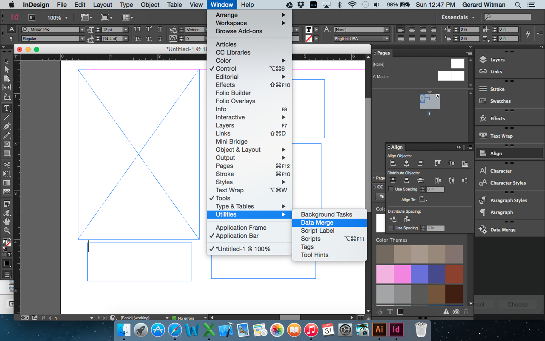Open the Essentials workspace dropdown
The width and height of the screenshot is (545, 341).
(x=458, y=17)
